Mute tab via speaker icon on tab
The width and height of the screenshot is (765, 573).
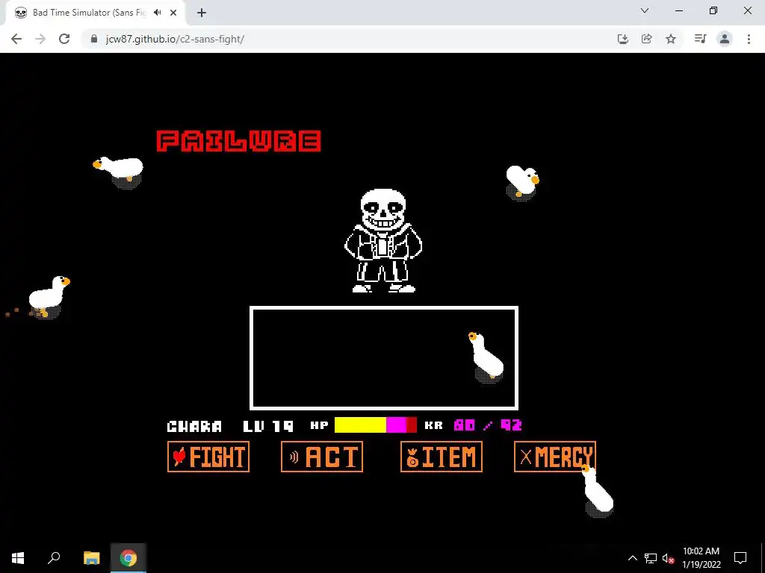(157, 13)
